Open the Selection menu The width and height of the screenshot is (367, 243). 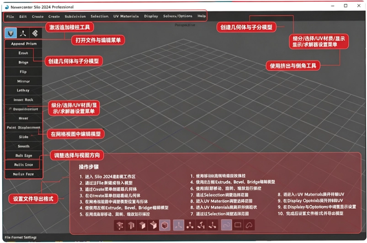point(100,16)
